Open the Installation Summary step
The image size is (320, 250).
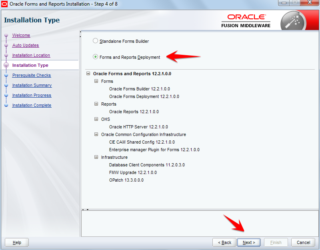pyautogui.click(x=32, y=85)
